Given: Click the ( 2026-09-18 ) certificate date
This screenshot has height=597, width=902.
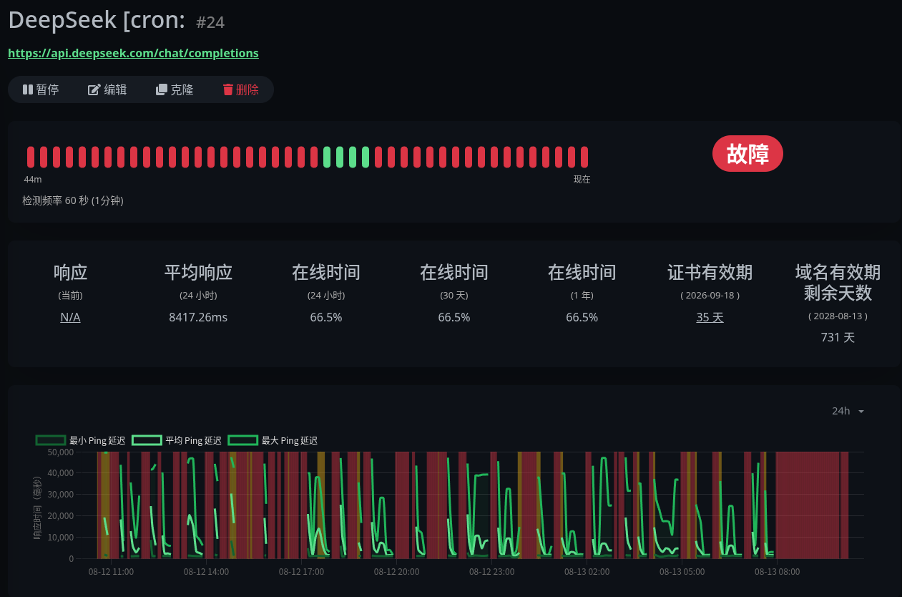Looking at the screenshot, I should coord(710,295).
